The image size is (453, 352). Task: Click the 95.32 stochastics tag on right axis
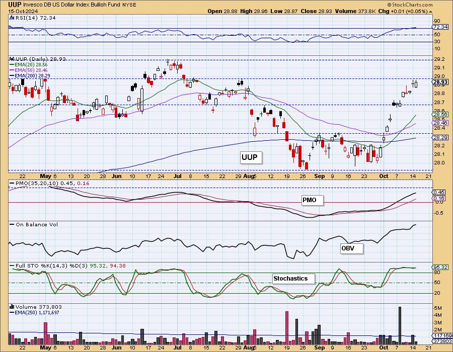440,267
